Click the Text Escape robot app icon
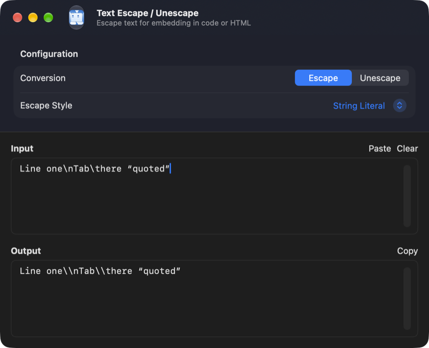This screenshot has width=429, height=348. [x=76, y=18]
